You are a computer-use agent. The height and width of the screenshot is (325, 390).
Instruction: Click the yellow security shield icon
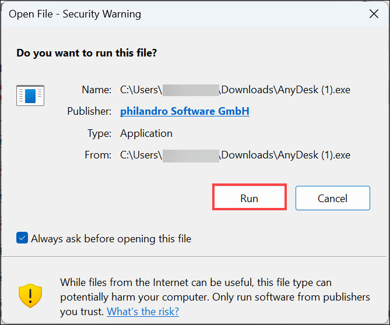pos(30,296)
